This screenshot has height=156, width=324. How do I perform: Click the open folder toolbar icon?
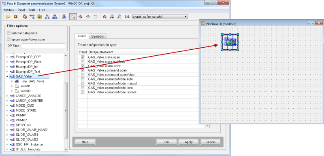(8, 17)
